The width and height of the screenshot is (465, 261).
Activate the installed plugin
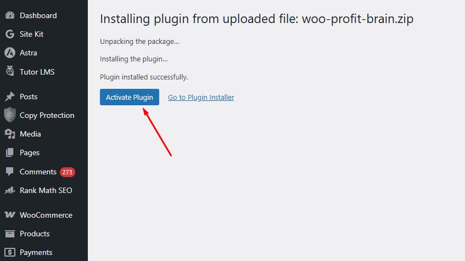(130, 97)
